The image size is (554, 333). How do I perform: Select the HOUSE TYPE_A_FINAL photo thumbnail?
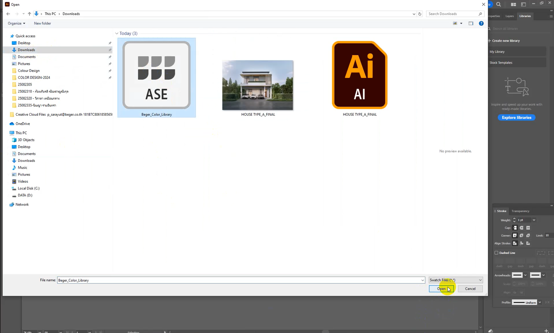(x=258, y=85)
